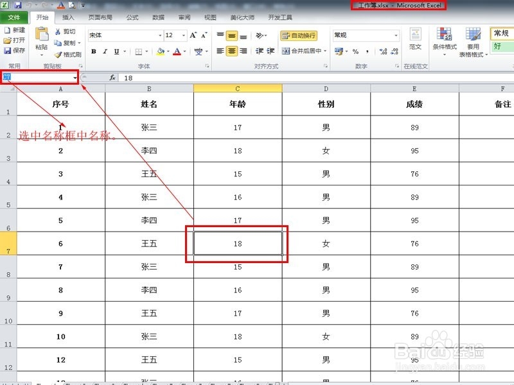
Task: Switch to the 插入 ribbon tab
Action: tap(69, 17)
